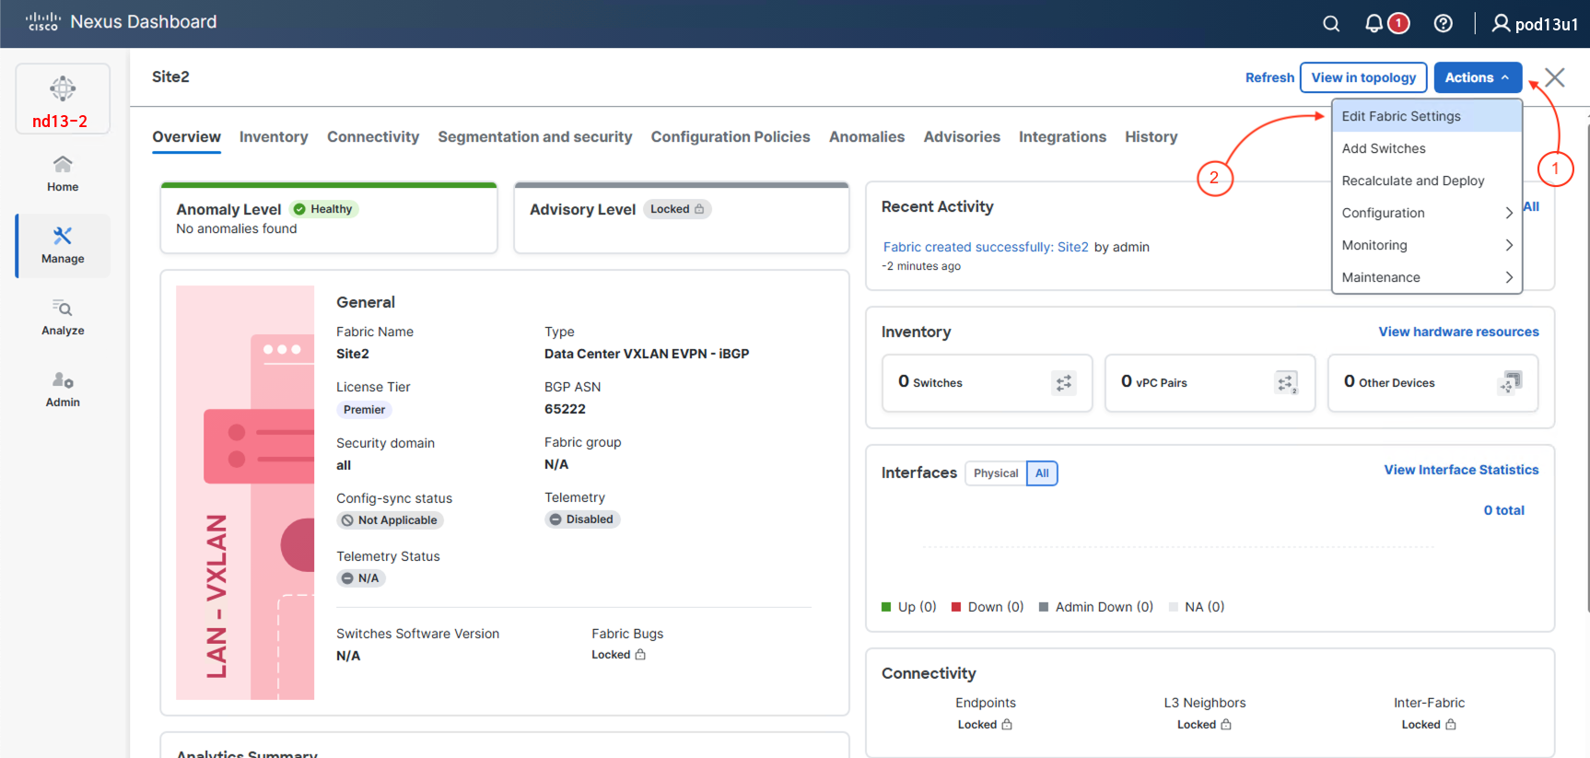Image resolution: width=1590 pixels, height=758 pixels.
Task: Click the View in topology button
Action: 1363,78
